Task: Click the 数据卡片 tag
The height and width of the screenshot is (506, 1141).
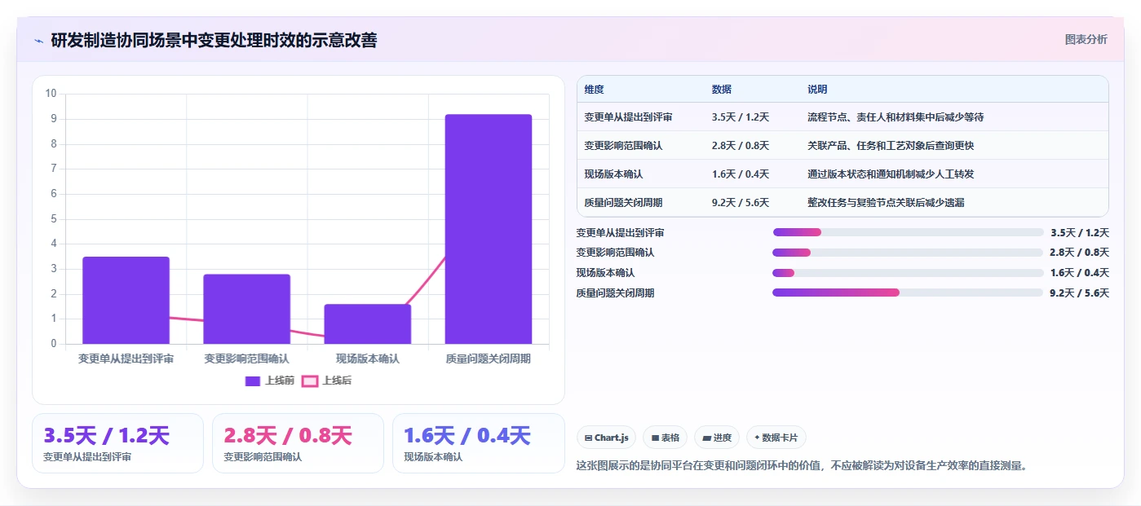Action: click(776, 438)
